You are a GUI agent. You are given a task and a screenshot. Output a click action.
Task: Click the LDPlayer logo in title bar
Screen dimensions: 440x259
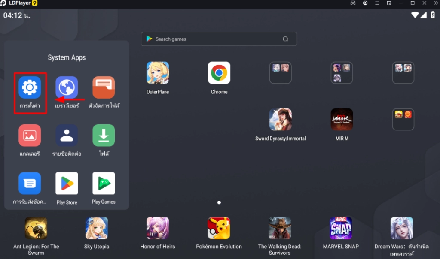pos(3,3)
